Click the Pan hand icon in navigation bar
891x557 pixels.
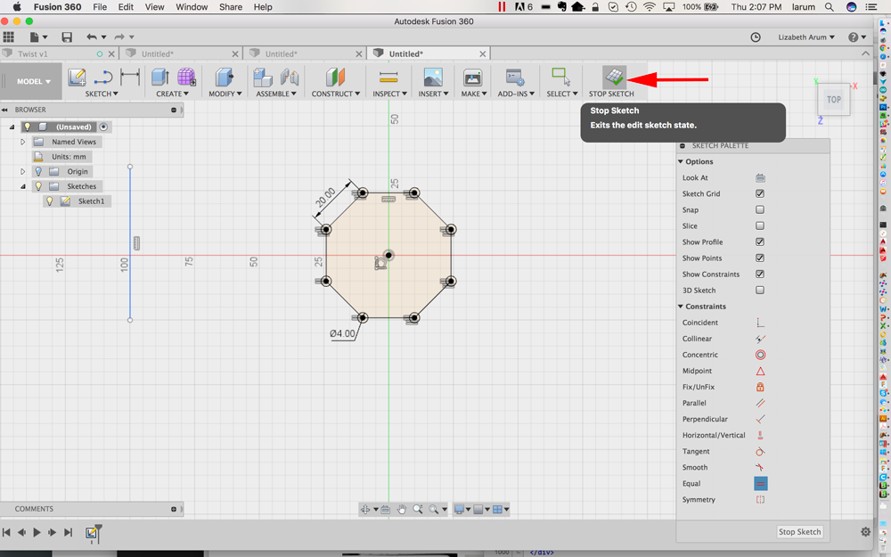click(402, 509)
